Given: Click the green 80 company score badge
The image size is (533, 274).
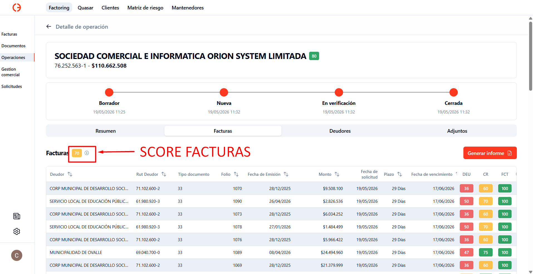Looking at the screenshot, I should [x=314, y=56].
